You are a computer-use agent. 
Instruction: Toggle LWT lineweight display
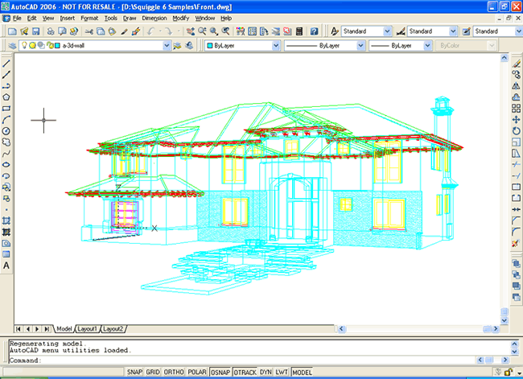tap(282, 372)
